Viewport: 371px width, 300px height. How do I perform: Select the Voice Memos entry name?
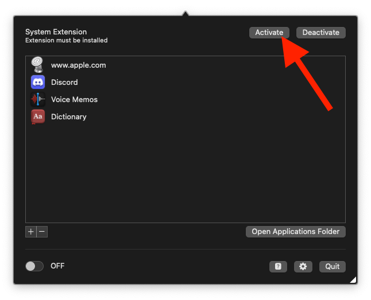click(74, 99)
